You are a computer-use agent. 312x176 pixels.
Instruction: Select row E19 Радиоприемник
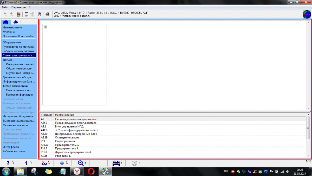[173, 141]
